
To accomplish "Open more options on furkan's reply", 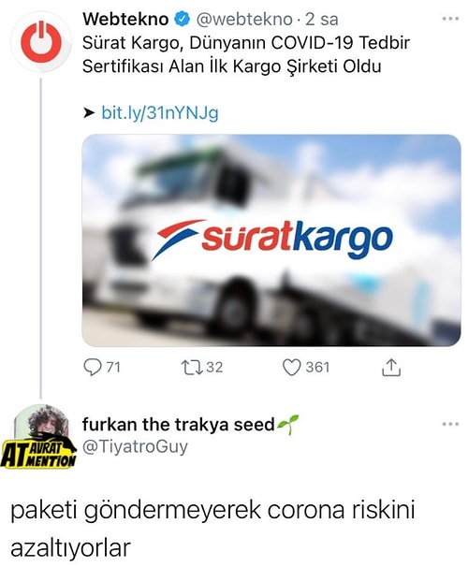I will pyautogui.click(x=450, y=424).
